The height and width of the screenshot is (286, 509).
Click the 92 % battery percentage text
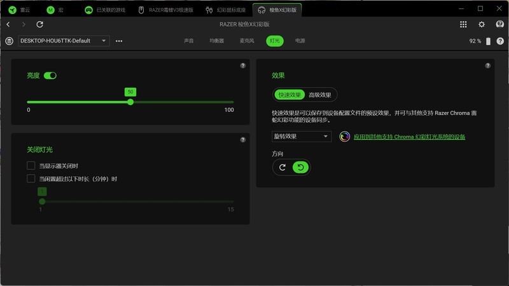475,41
